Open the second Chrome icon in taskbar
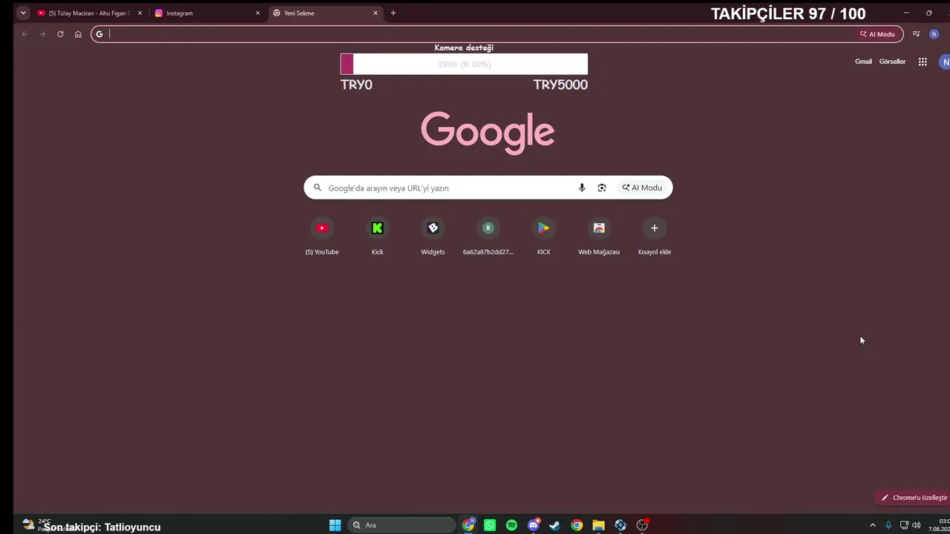 577,525
